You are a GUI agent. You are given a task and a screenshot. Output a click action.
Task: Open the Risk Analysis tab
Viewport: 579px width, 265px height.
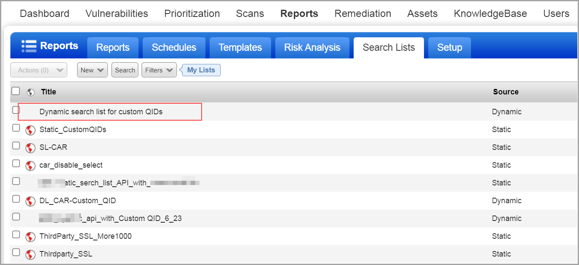(312, 47)
